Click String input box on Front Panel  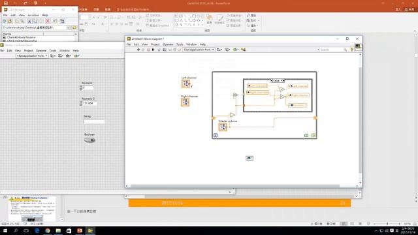[x=94, y=121]
